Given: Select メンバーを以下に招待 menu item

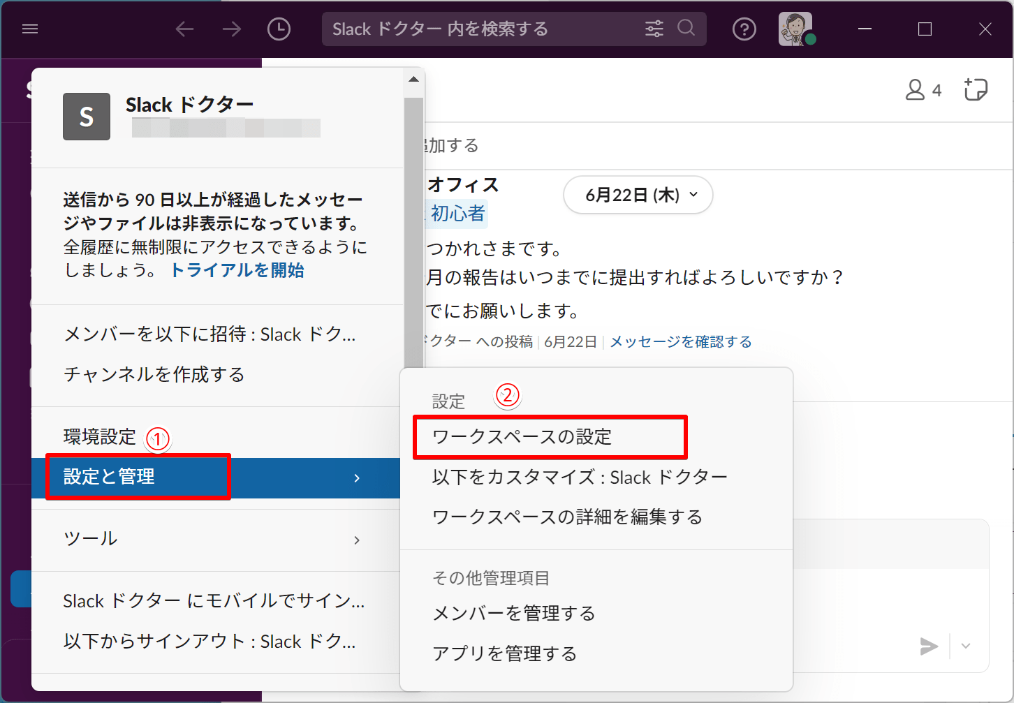Looking at the screenshot, I should pos(217,334).
